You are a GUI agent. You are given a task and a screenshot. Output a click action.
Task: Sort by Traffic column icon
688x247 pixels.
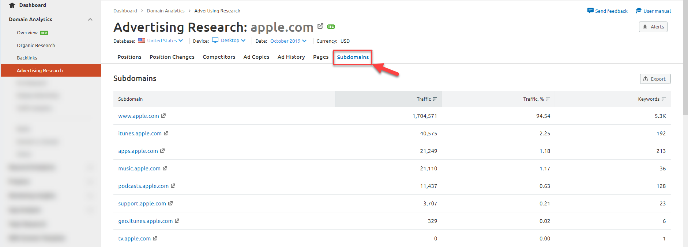tap(435, 99)
